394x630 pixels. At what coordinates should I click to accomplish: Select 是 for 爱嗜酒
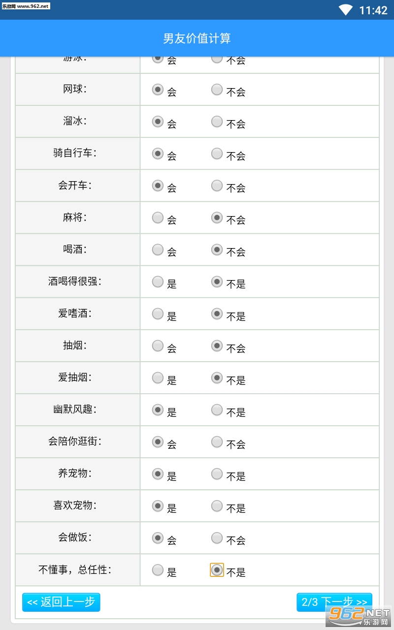click(158, 314)
